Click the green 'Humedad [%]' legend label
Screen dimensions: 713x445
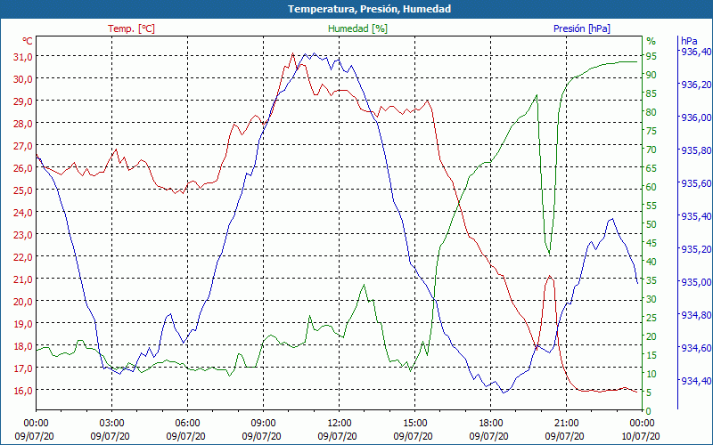[358, 28]
